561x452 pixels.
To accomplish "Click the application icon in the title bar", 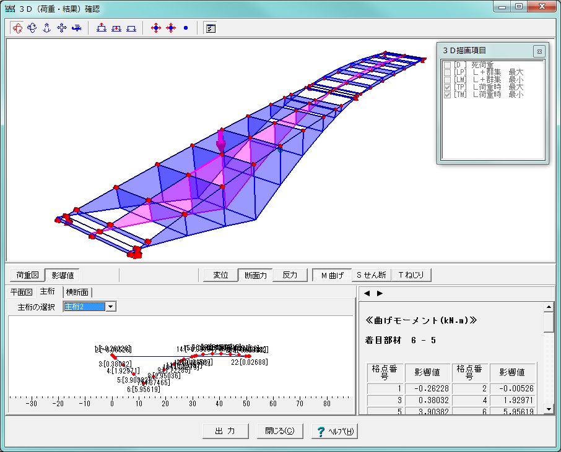I will click(x=10, y=9).
